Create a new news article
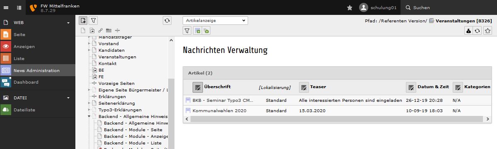The width and height of the screenshot is (497, 149). click(x=197, y=30)
